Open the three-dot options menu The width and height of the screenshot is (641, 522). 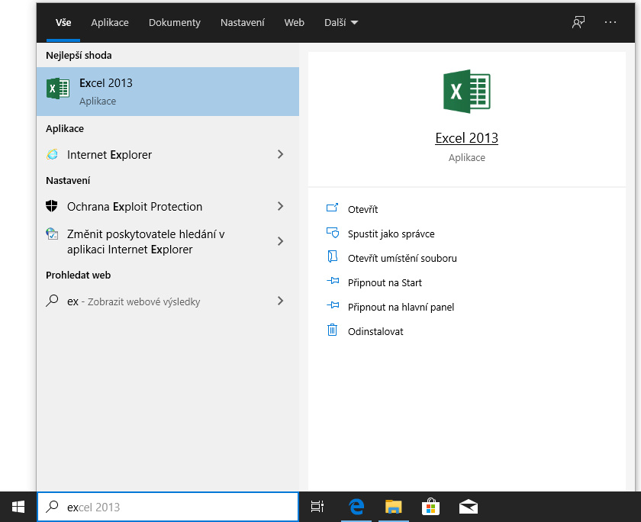[610, 22]
